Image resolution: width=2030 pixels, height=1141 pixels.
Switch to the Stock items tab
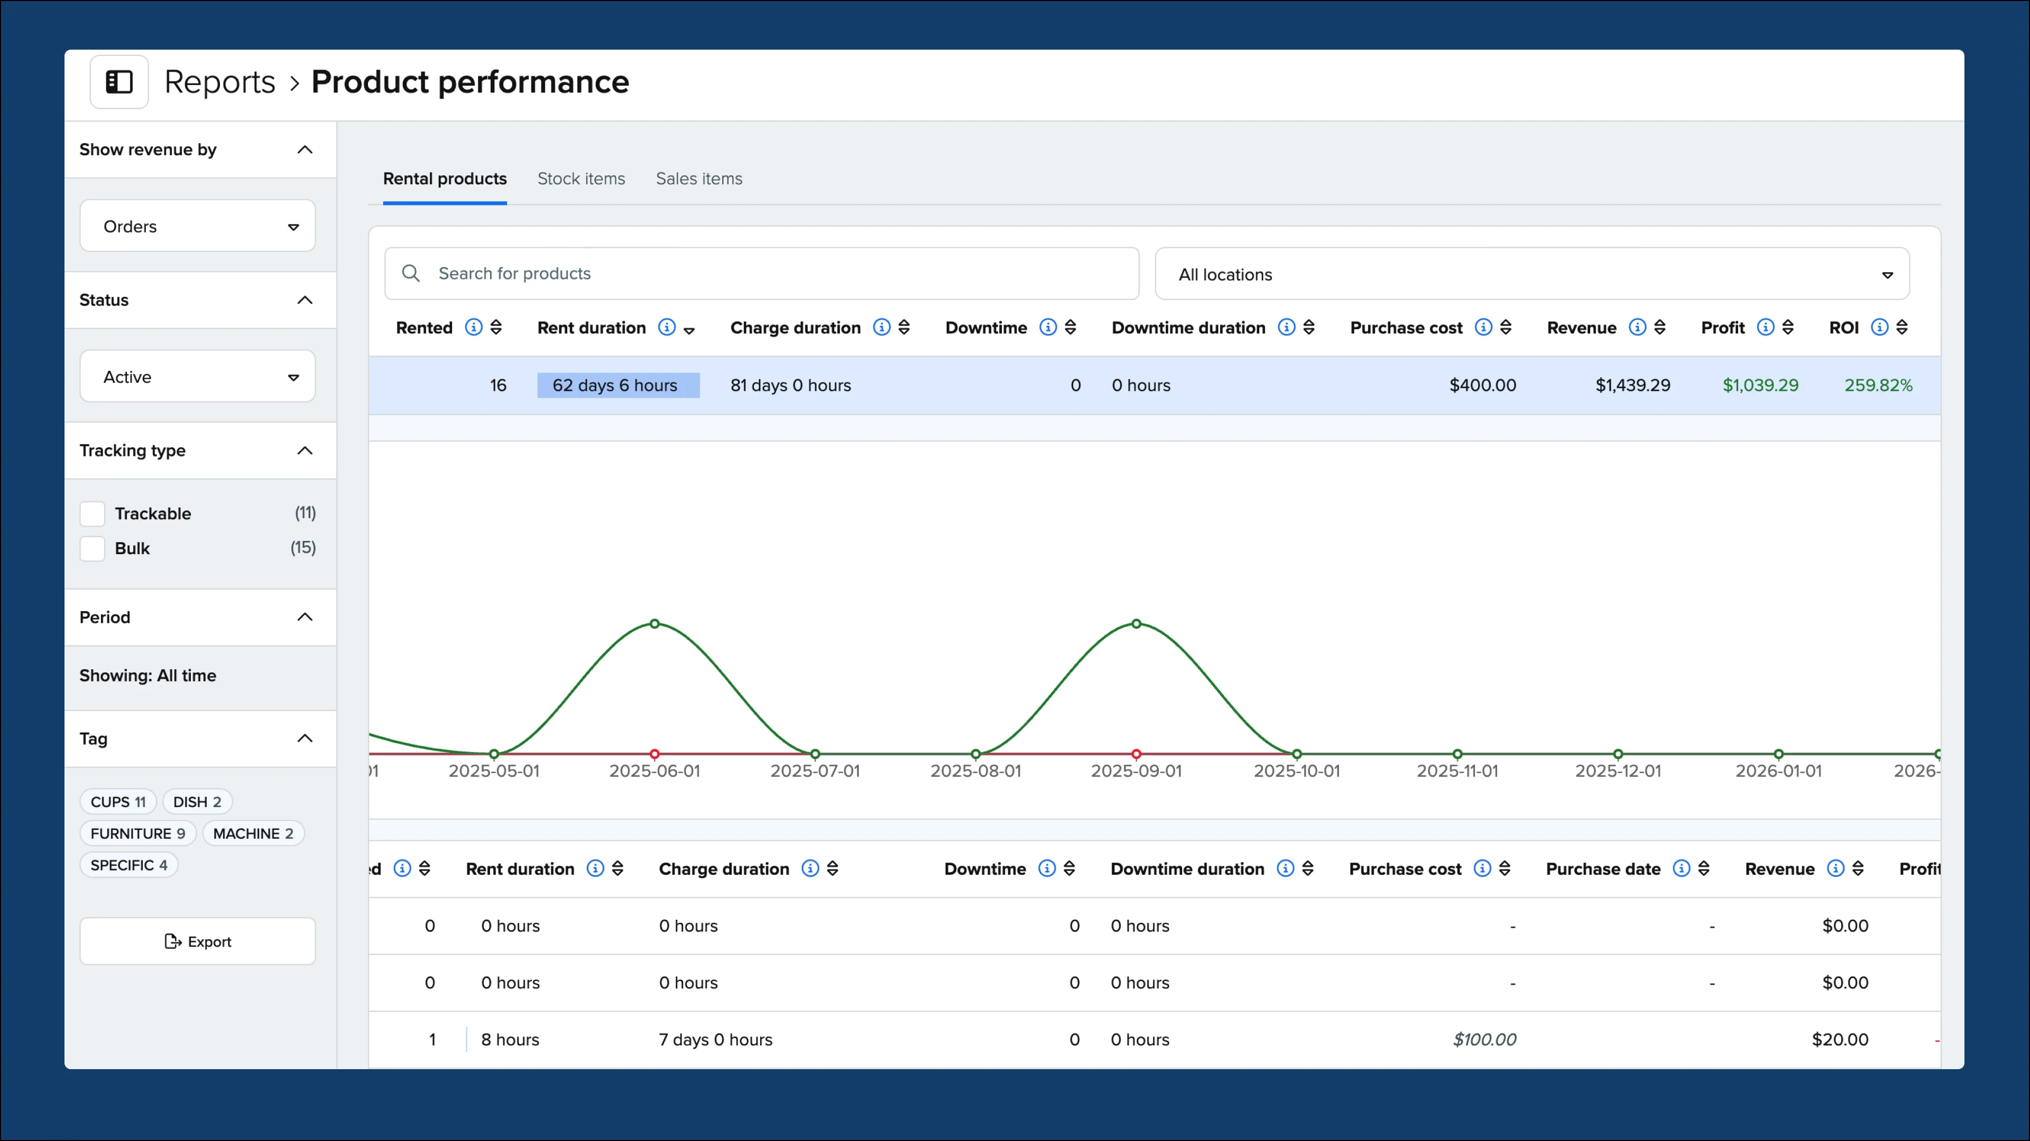[581, 179]
